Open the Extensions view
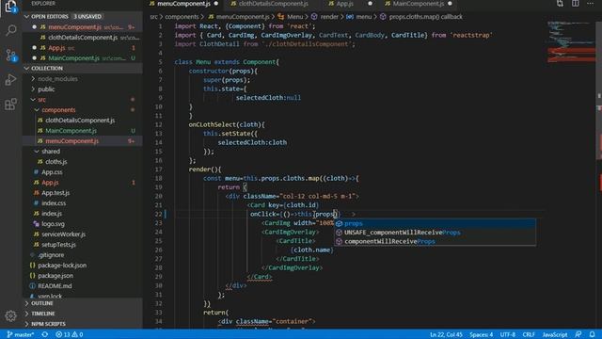This screenshot has height=339, width=602. (10, 105)
